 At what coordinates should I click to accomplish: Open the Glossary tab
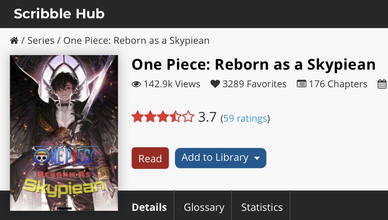[x=204, y=207]
